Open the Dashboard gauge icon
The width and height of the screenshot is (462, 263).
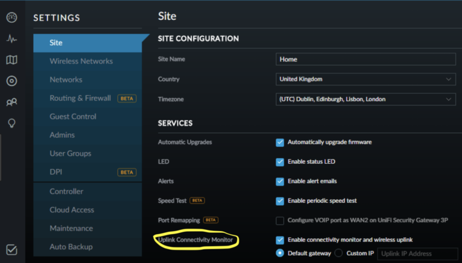point(12,17)
